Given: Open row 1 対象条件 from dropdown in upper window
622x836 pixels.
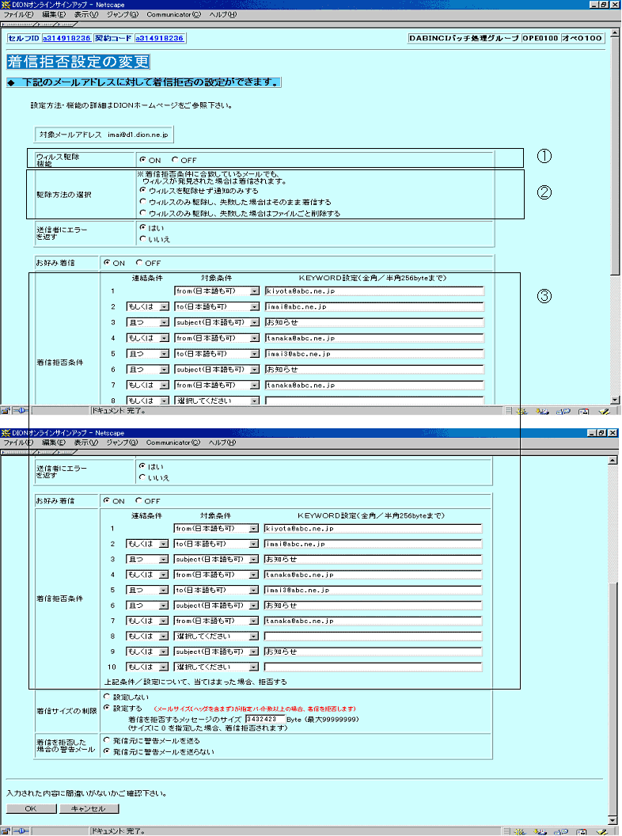Looking at the screenshot, I should click(x=216, y=291).
